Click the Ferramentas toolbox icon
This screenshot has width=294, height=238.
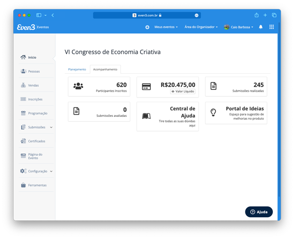tap(23, 185)
